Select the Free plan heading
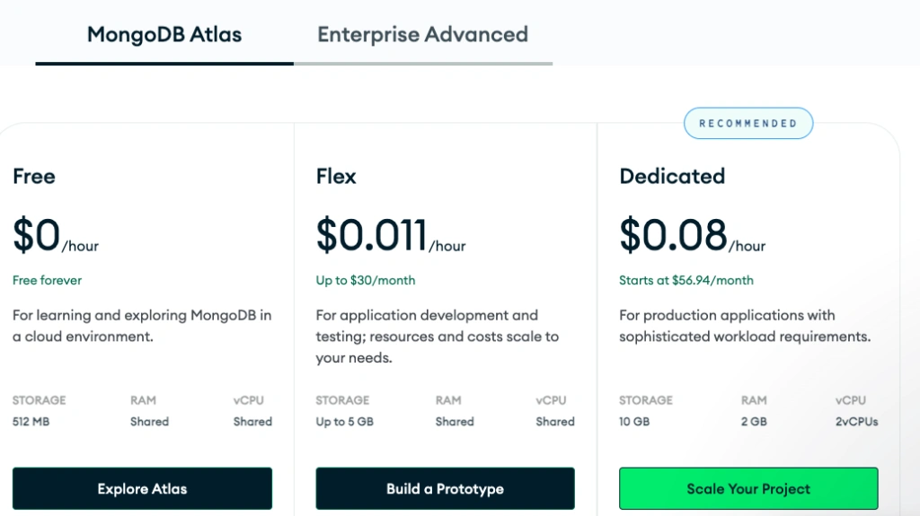Screen dimensions: 920x516 click(x=34, y=177)
